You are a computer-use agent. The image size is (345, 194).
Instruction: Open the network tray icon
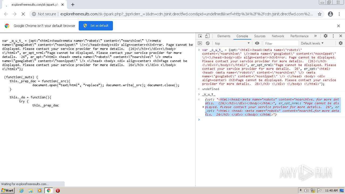pyautogui.click(x=313, y=190)
